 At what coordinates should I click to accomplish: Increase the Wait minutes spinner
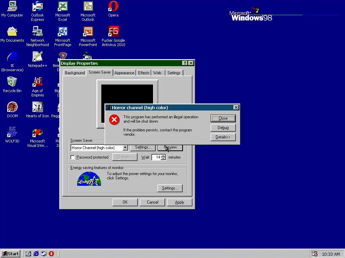pyautogui.click(x=163, y=156)
